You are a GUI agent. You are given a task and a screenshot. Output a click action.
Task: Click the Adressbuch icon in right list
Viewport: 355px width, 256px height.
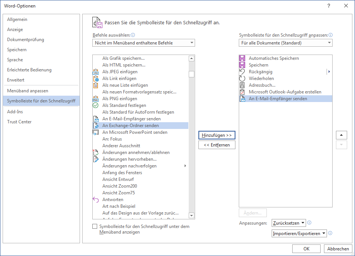(242, 85)
